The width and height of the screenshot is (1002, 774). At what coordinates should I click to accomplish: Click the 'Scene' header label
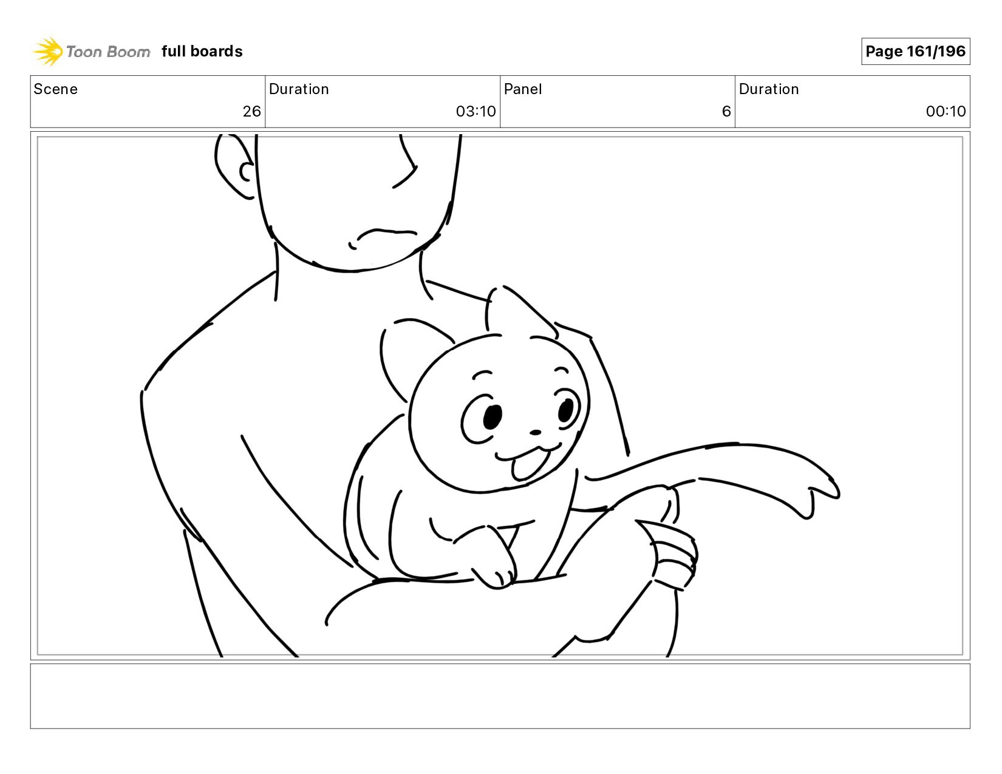[x=56, y=89]
